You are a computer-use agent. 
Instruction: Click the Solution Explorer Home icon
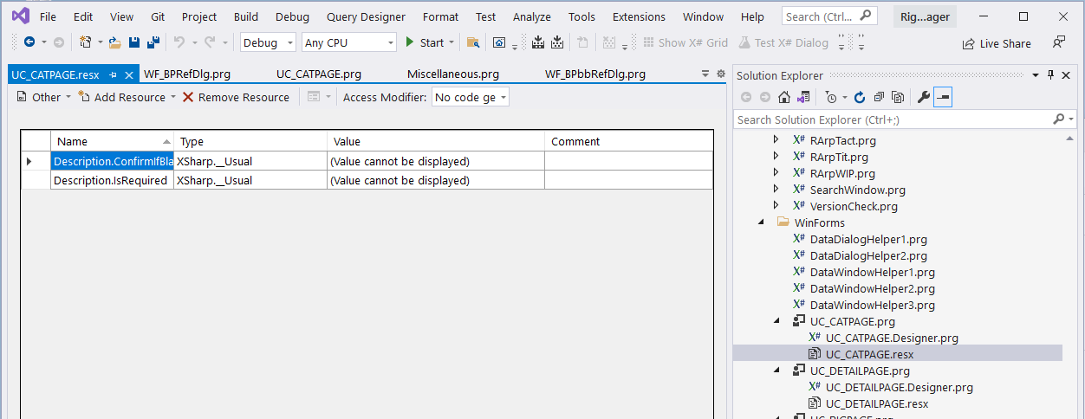tap(784, 98)
